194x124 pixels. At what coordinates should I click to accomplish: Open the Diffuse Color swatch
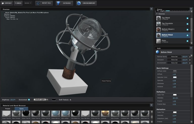pos(175,71)
